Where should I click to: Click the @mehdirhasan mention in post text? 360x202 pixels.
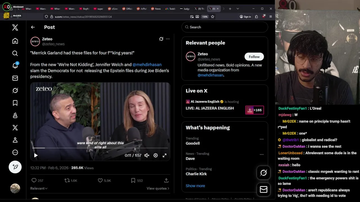pos(147,65)
